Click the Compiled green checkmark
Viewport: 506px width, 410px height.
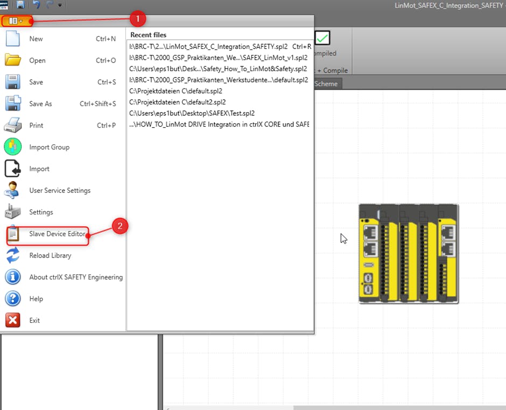tap(322, 38)
